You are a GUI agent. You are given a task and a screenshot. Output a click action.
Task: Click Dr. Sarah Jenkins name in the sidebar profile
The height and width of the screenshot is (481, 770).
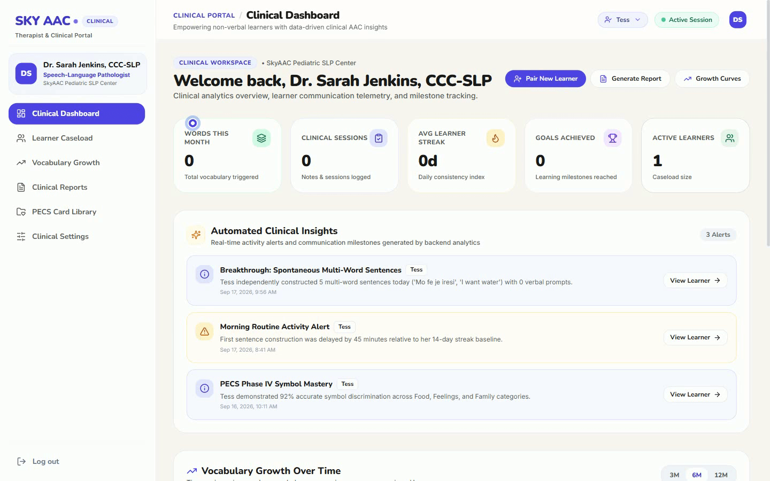click(x=91, y=65)
